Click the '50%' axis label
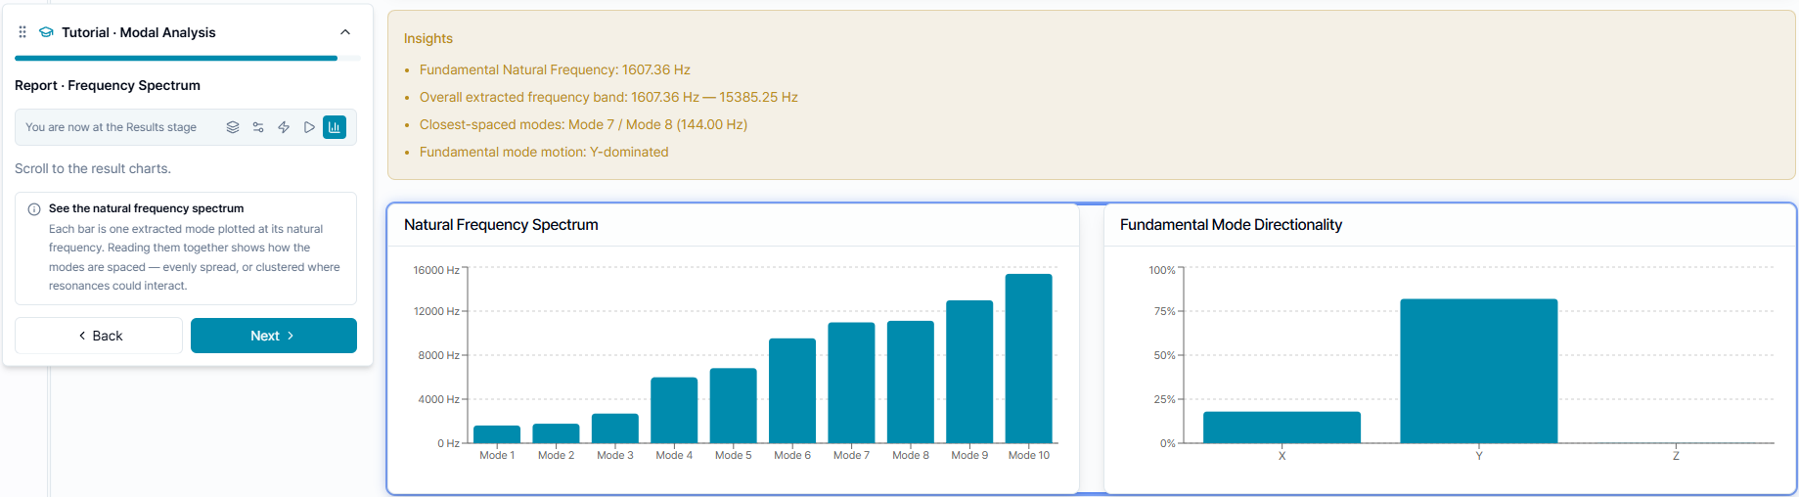This screenshot has height=497, width=1799. (x=1164, y=355)
